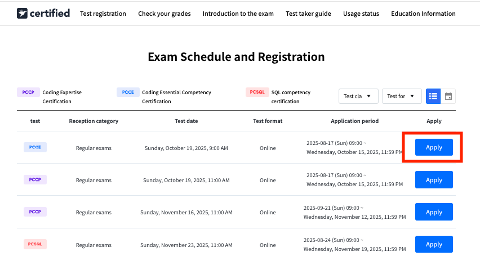Click the certified logo
The width and height of the screenshot is (480, 260).
click(43, 13)
